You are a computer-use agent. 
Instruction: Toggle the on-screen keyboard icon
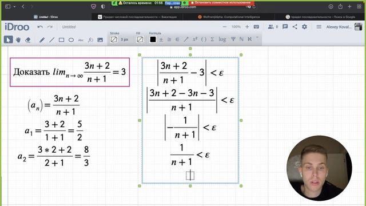pyautogui.click(x=256, y=27)
